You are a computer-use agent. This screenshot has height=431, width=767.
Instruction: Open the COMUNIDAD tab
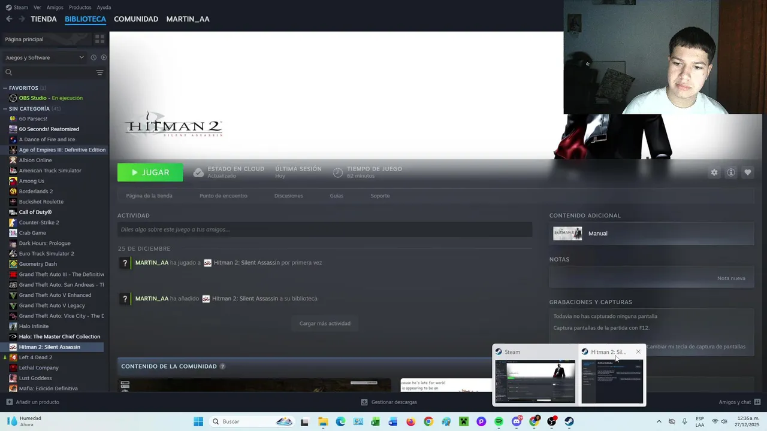pyautogui.click(x=136, y=19)
